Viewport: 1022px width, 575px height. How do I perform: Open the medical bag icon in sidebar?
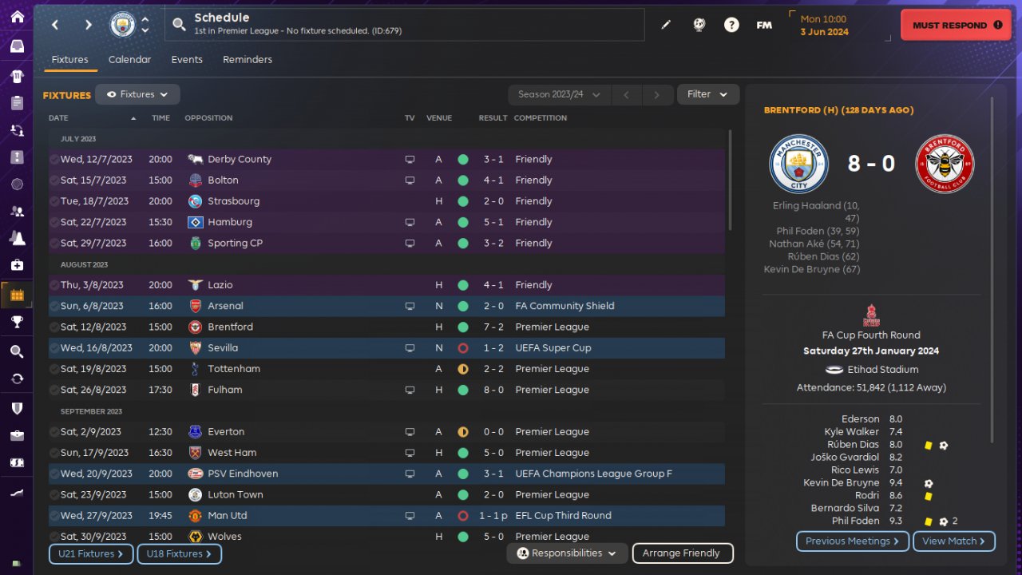pyautogui.click(x=17, y=265)
